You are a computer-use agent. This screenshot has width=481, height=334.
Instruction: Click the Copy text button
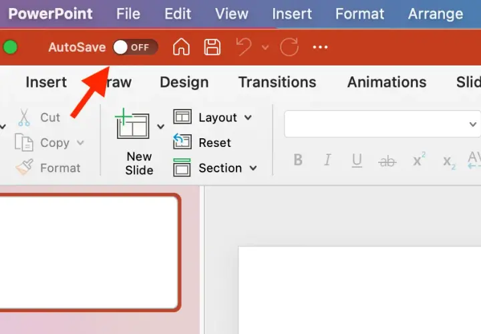click(55, 143)
